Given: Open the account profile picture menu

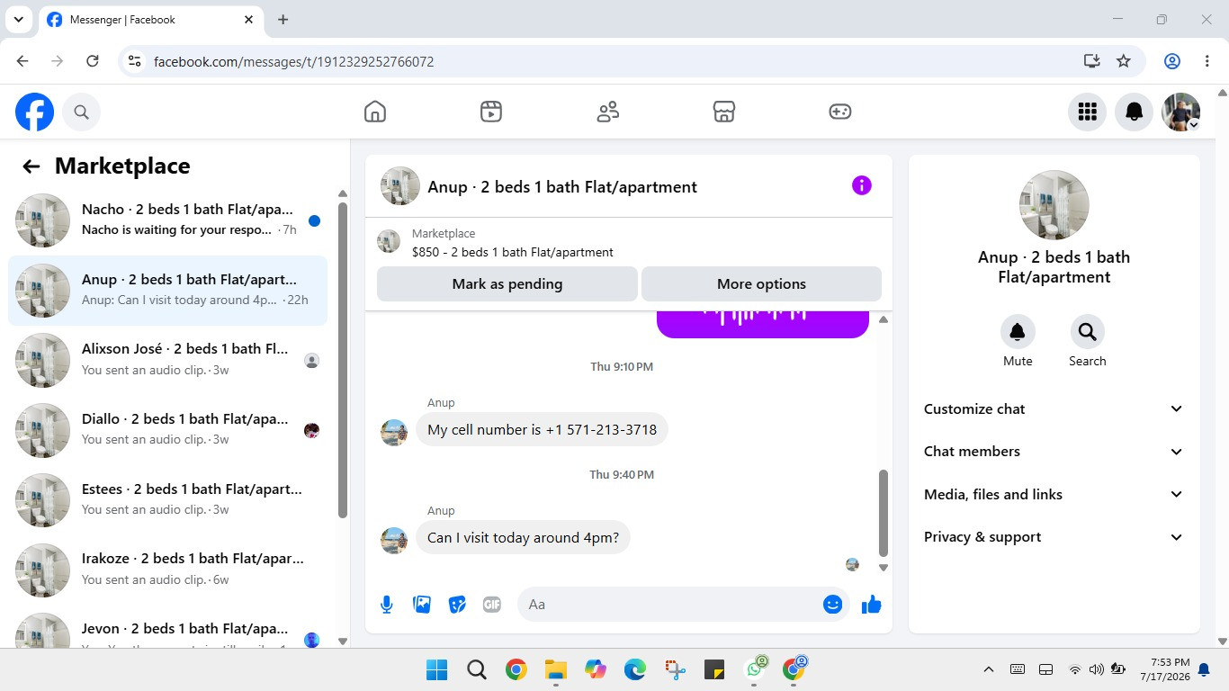Looking at the screenshot, I should point(1181,112).
